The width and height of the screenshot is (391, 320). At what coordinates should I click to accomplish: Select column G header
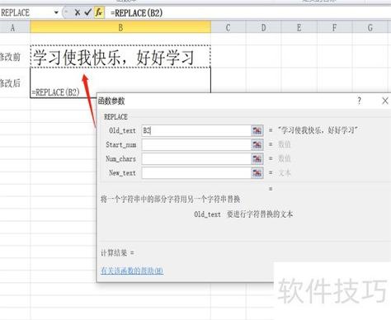click(370, 28)
